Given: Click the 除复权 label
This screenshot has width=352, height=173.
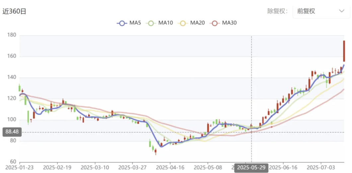Looking at the screenshot, I should click(x=277, y=11).
